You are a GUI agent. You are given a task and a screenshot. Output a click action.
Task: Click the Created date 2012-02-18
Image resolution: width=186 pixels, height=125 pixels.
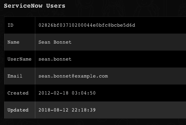(x=54, y=93)
